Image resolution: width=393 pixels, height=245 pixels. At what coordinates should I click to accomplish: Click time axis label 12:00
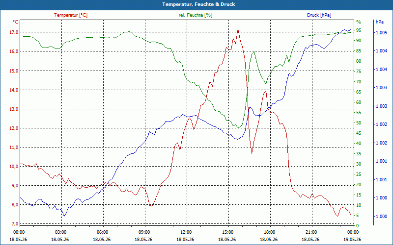pyautogui.click(x=187, y=232)
